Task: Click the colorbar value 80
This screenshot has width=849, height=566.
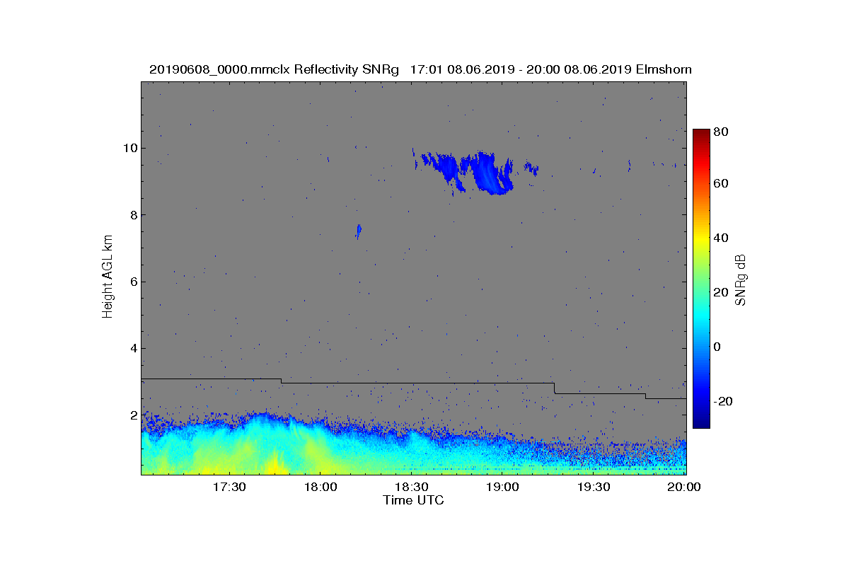Action: [722, 132]
